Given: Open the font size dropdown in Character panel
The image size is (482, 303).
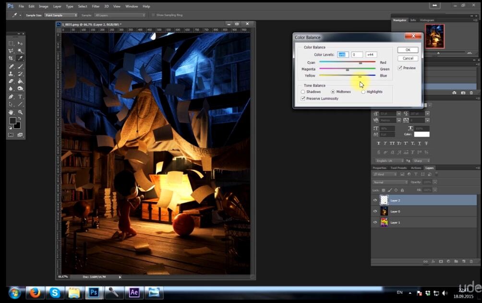Looking at the screenshot, I should 398,113.
